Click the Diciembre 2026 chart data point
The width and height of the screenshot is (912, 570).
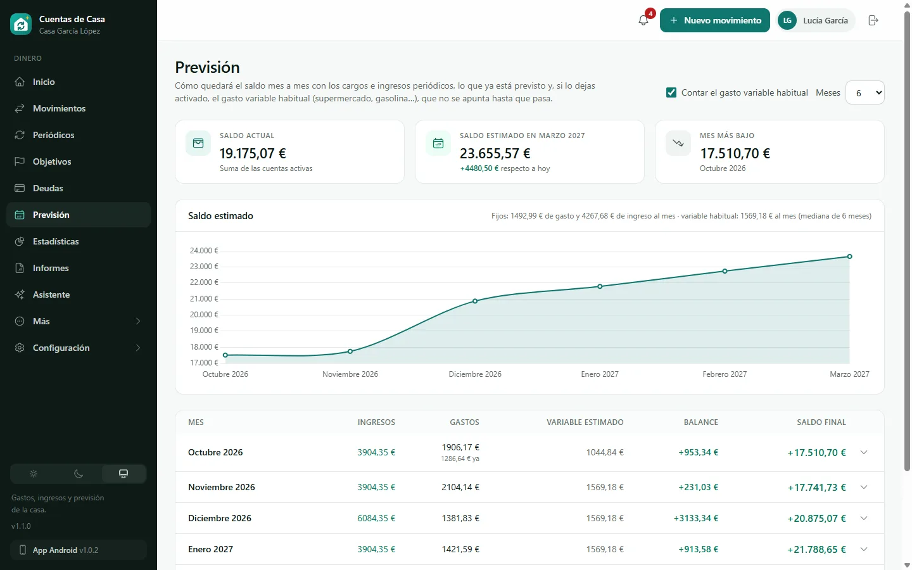click(475, 301)
